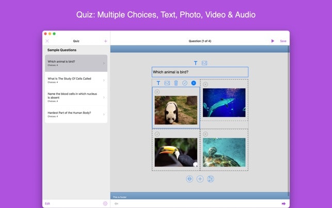Delete the choice with the trash icon
This screenshot has width=332, height=208.
point(176,83)
